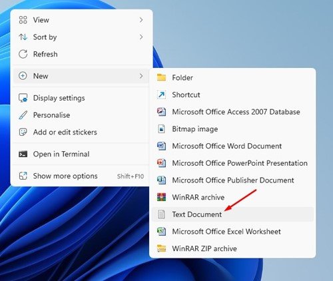Select Refresh from the context menu
The width and height of the screenshot is (333, 281).
tap(81, 54)
